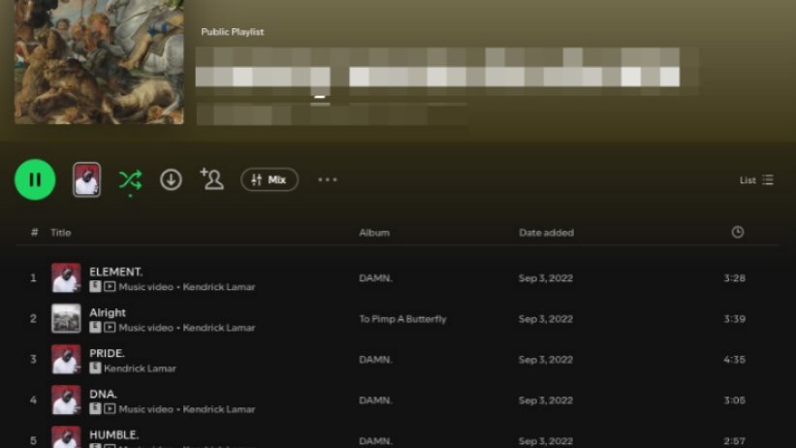This screenshot has width=796, height=448.
Task: Sort tracks by the Album column header
Action: point(374,233)
